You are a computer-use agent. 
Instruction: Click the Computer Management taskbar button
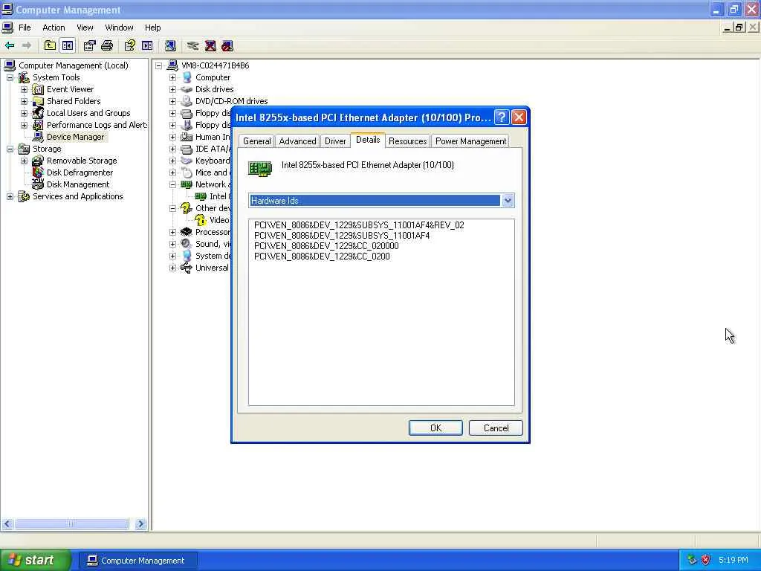click(x=137, y=561)
